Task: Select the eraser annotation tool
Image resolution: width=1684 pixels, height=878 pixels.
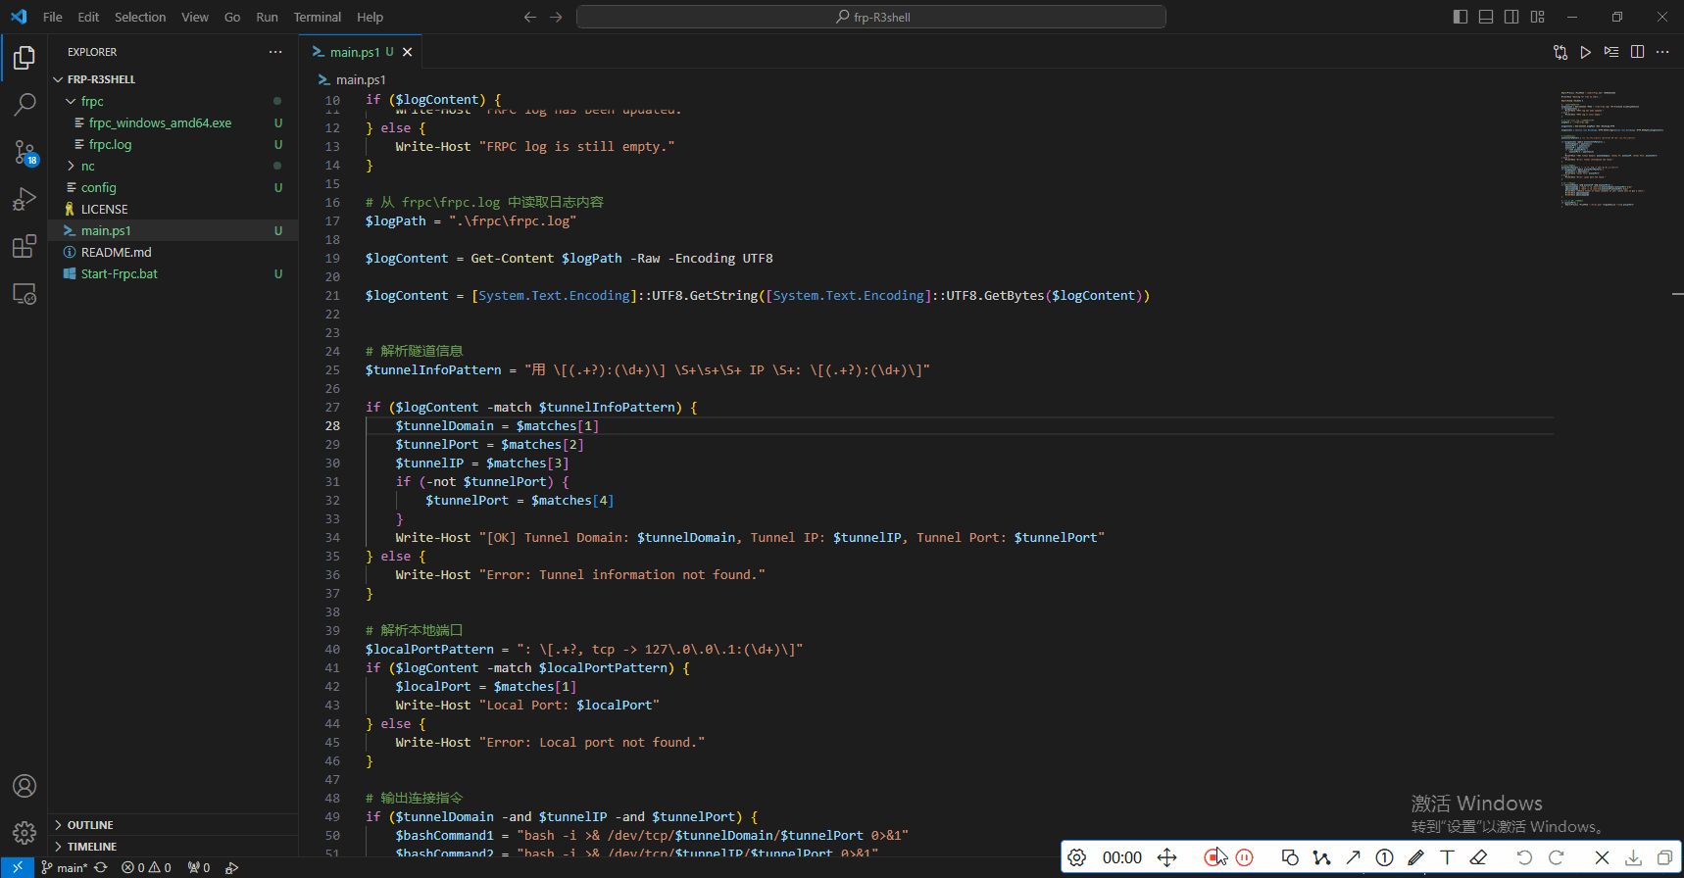Action: 1478,857
